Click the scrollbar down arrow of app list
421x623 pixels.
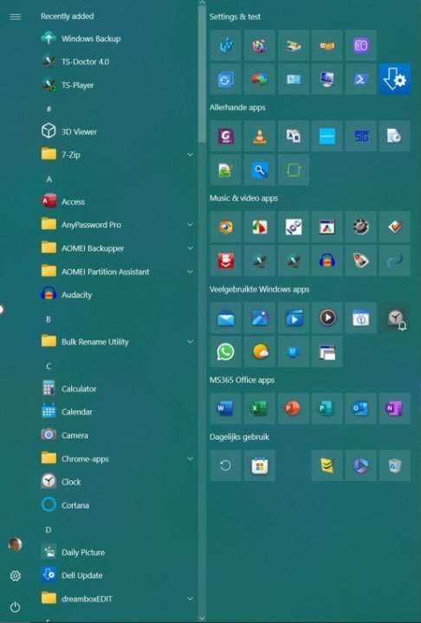coord(202,618)
